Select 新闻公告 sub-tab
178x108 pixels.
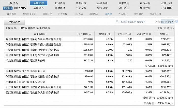[47, 14]
